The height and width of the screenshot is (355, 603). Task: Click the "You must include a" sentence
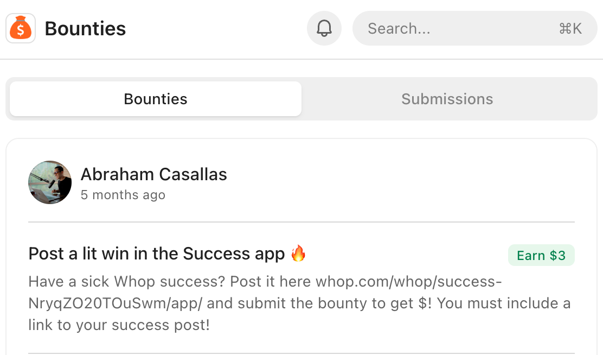pos(503,303)
